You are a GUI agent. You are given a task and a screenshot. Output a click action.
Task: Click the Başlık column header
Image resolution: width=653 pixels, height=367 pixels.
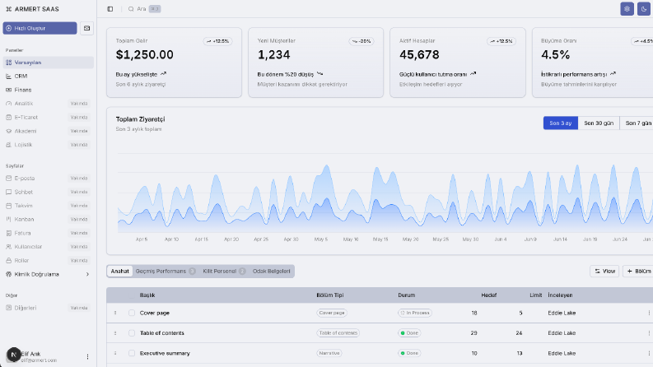(147, 295)
